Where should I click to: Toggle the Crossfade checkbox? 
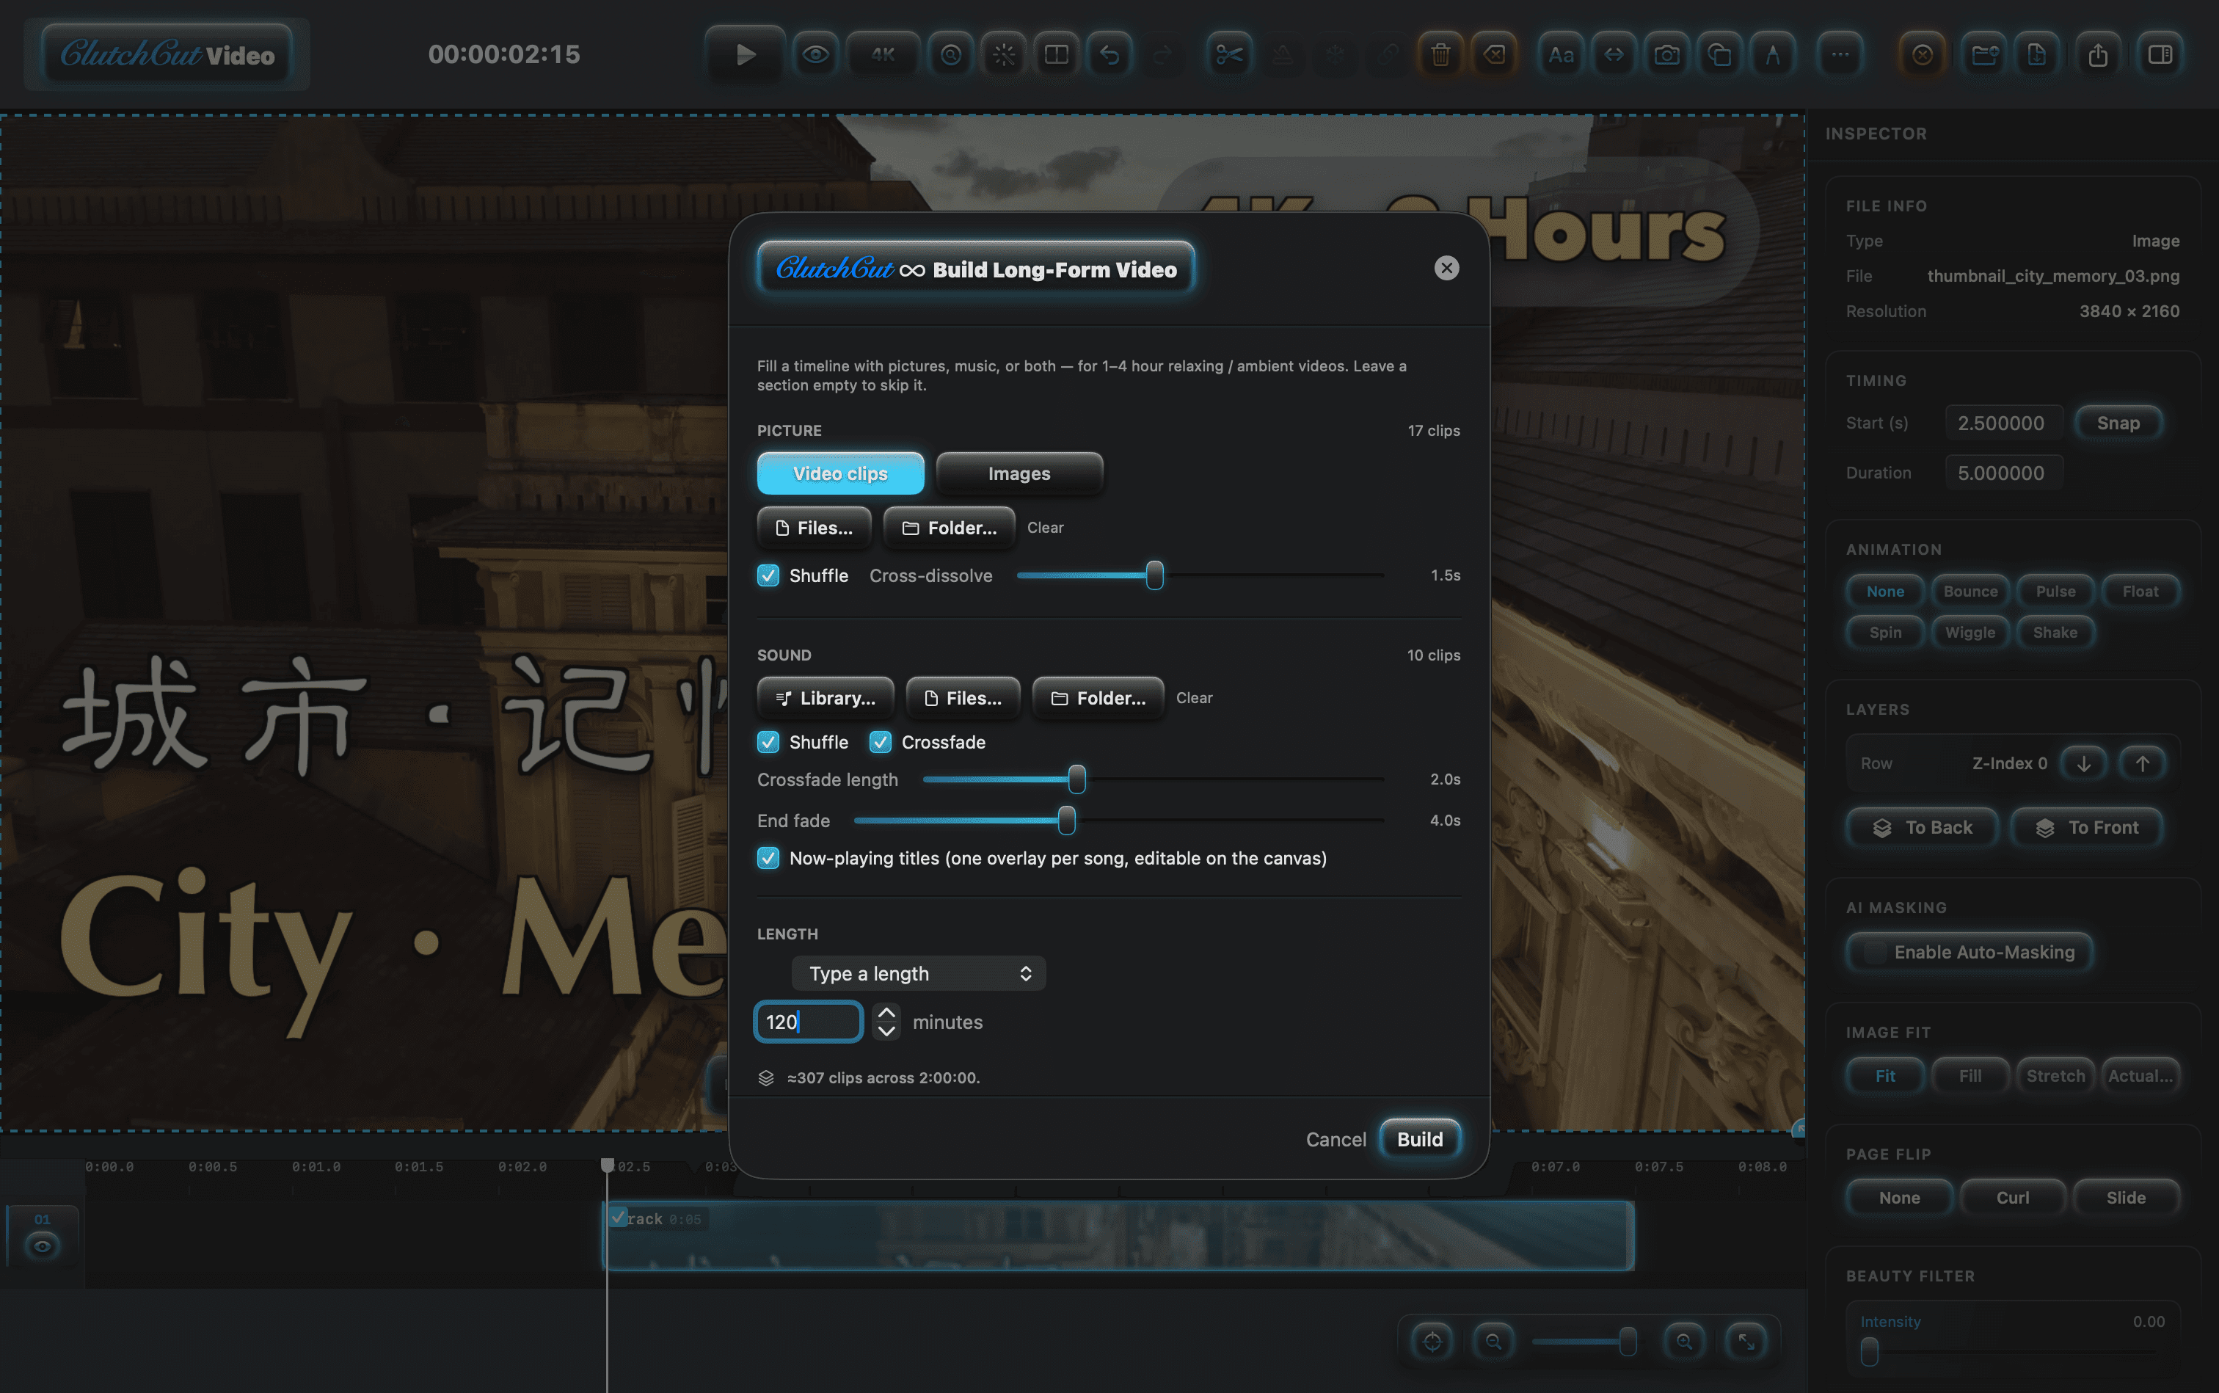click(x=881, y=743)
